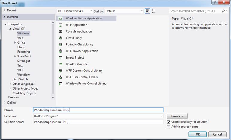Click the tree scroll up arrow

tap(53, 22)
